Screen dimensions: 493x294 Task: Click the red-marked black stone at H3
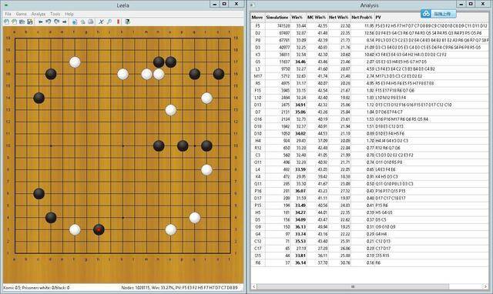click(99, 229)
